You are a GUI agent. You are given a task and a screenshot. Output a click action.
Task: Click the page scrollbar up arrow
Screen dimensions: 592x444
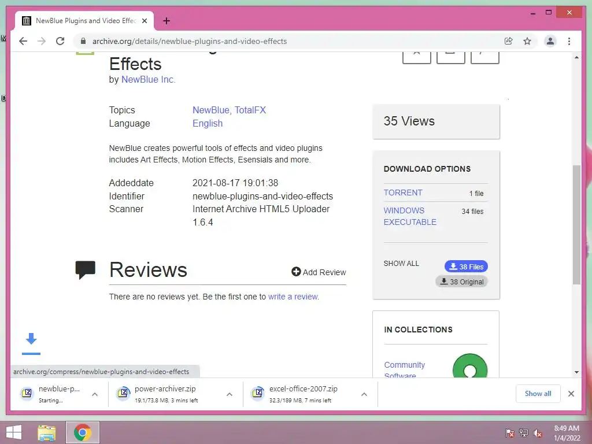576,57
